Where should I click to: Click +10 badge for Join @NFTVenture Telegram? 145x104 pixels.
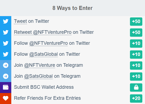coord(136,65)
